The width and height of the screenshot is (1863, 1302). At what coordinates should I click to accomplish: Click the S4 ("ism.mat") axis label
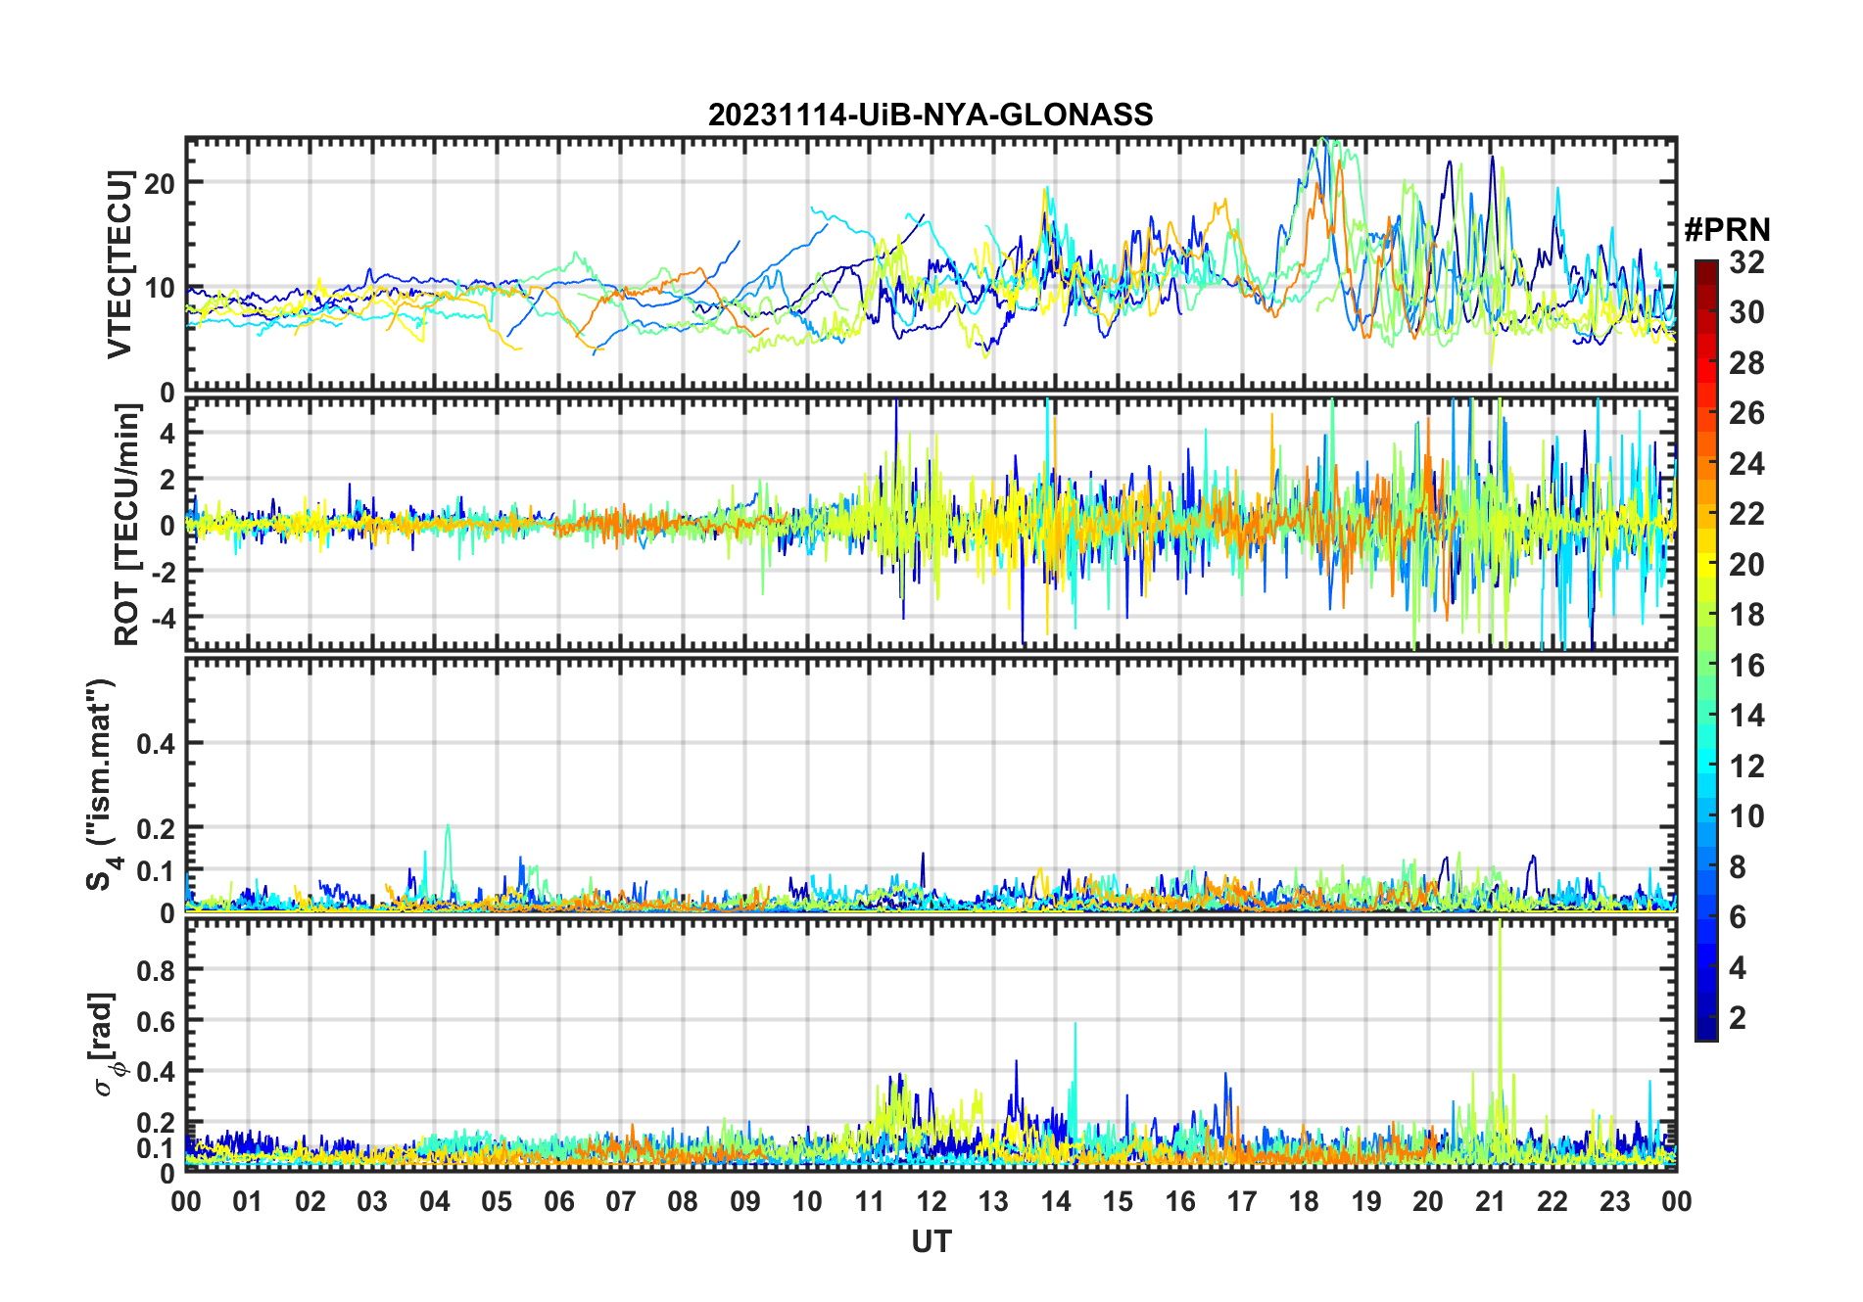(102, 784)
